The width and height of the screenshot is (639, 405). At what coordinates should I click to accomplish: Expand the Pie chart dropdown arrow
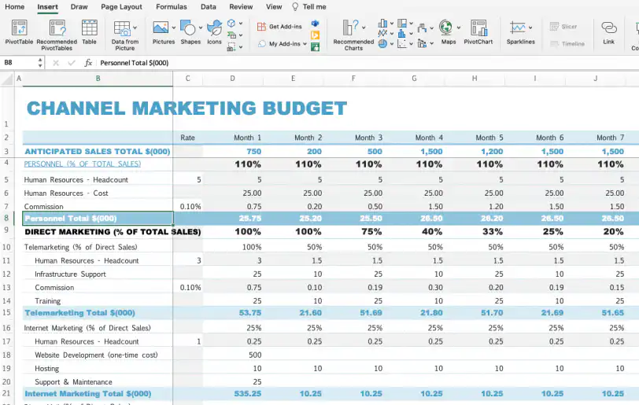coord(392,43)
